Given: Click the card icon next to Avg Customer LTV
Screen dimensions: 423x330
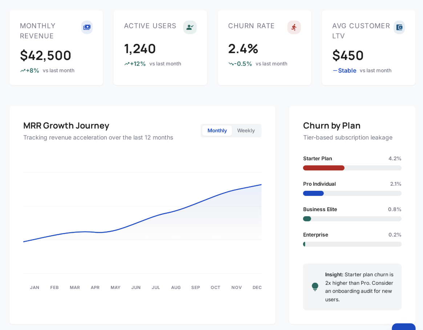Looking at the screenshot, I should (x=399, y=27).
